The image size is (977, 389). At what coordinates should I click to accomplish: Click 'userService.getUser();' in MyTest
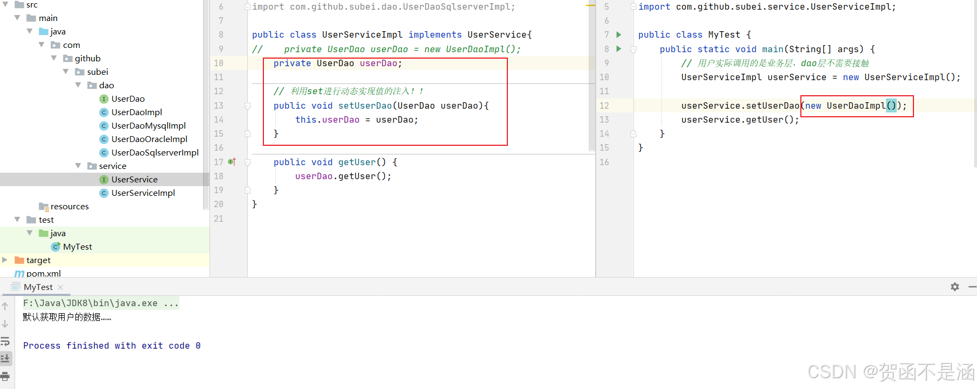coord(740,119)
